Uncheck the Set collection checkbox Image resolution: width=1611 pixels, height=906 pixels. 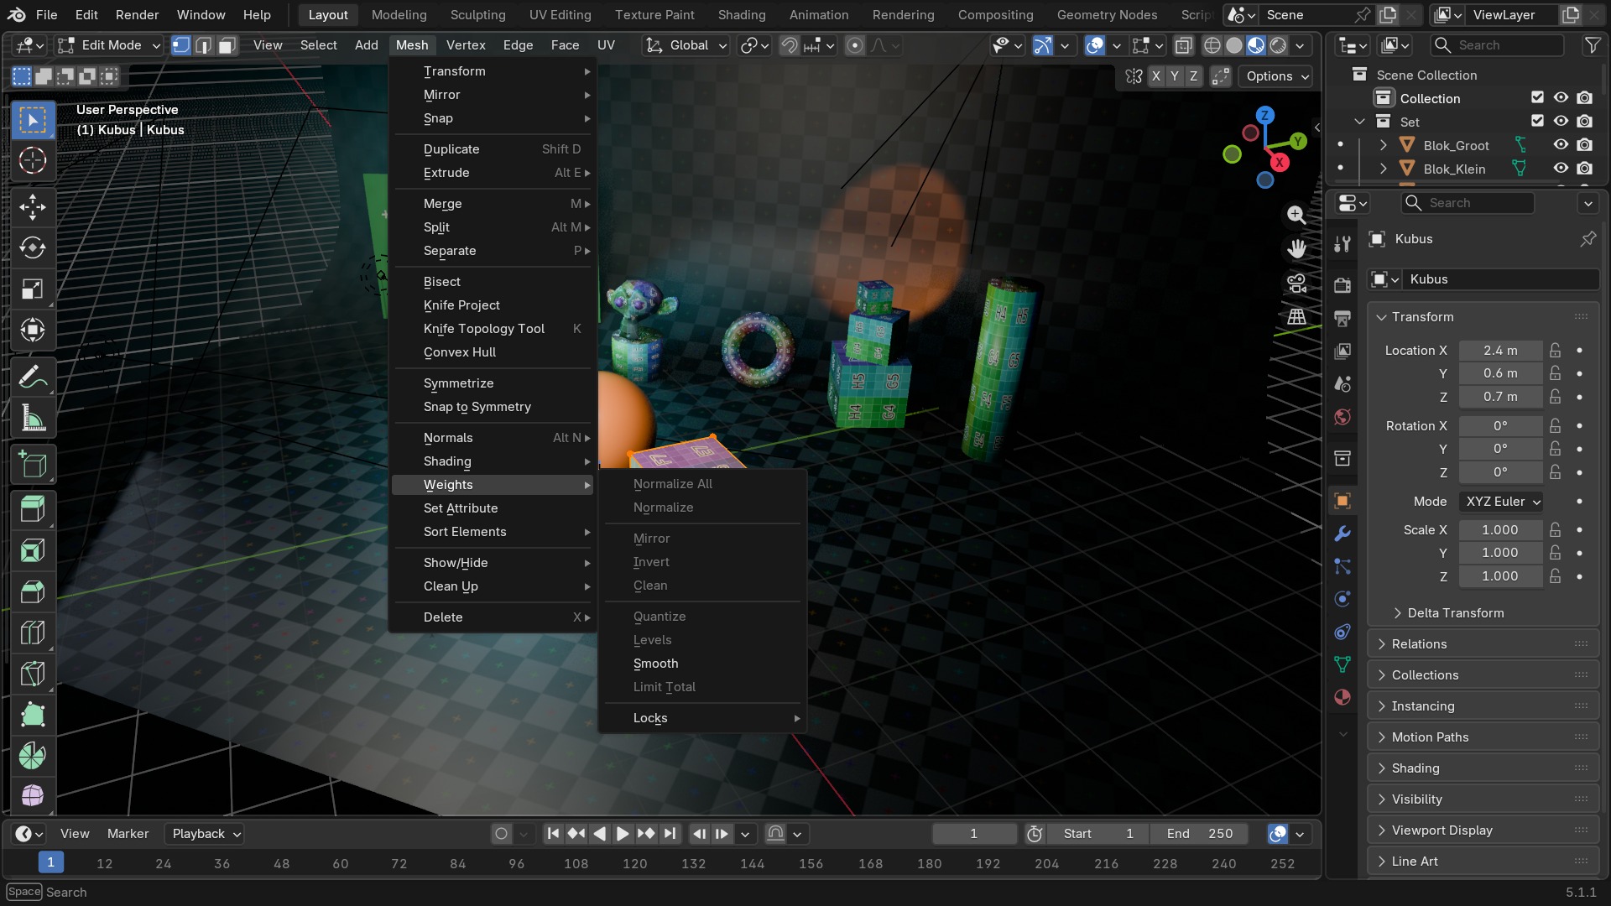pyautogui.click(x=1537, y=122)
